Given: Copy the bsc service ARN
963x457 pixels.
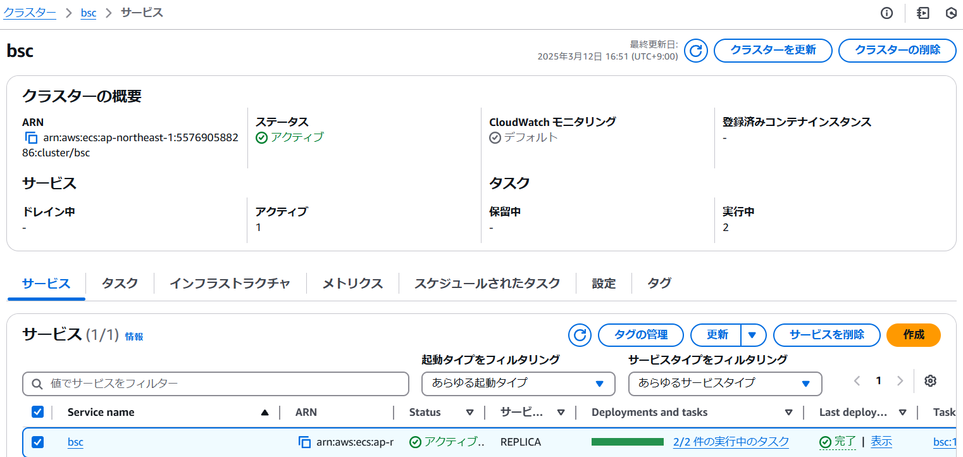Looking at the screenshot, I should pos(305,442).
